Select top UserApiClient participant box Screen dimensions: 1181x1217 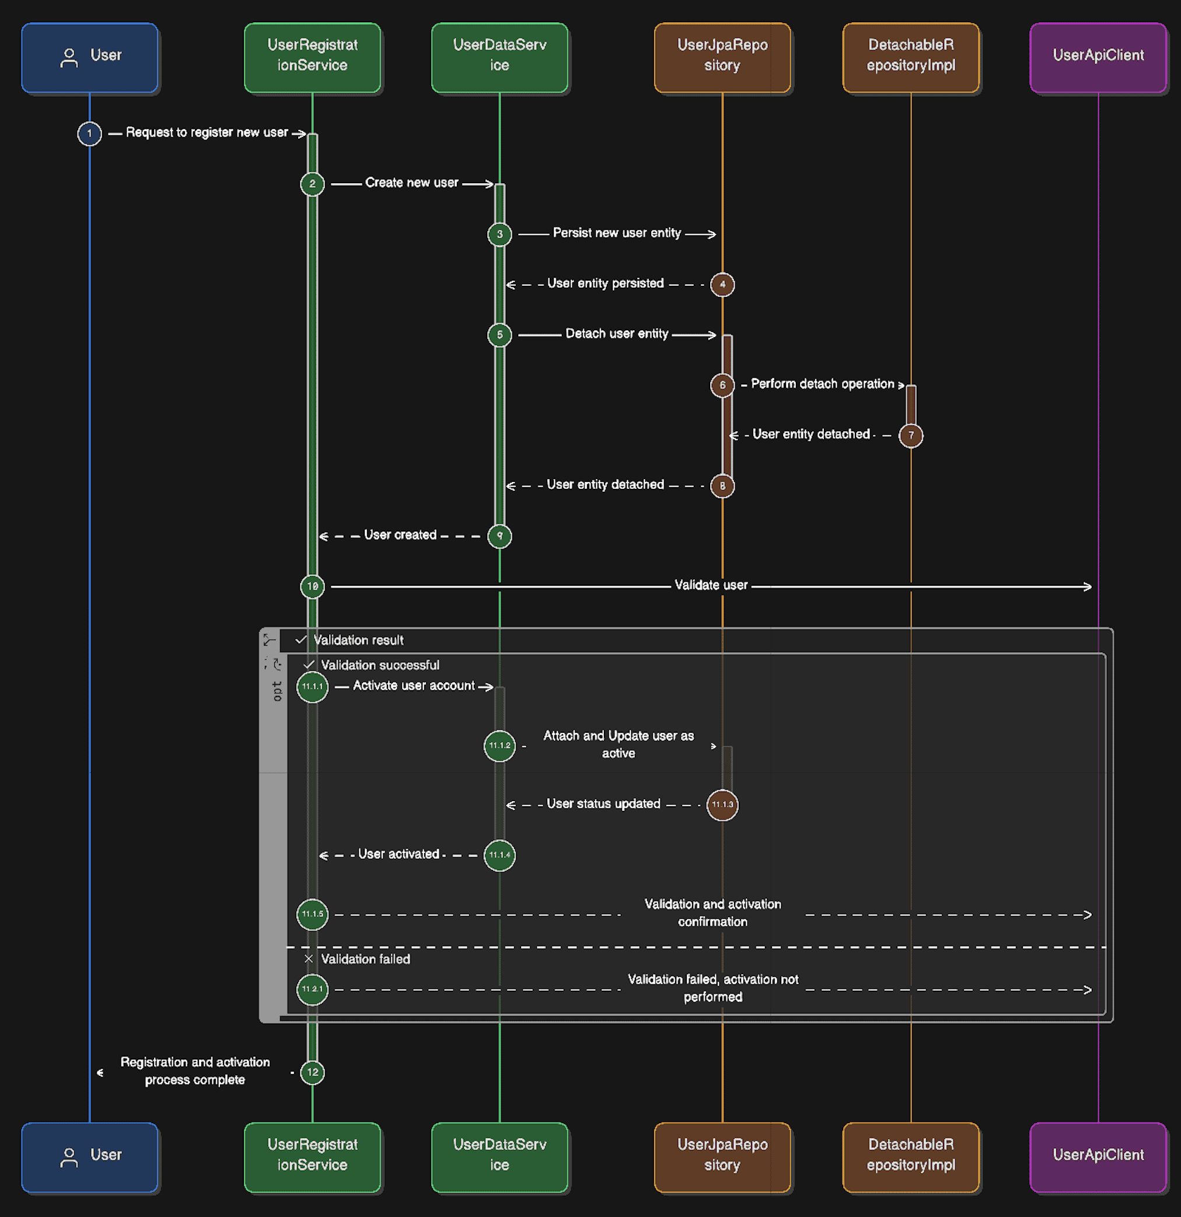coord(1098,58)
